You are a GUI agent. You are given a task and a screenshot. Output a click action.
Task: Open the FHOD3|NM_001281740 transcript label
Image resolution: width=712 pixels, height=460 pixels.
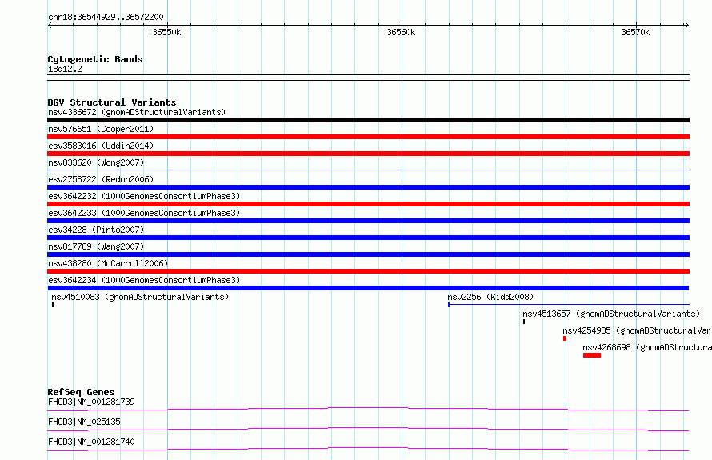[91, 442]
